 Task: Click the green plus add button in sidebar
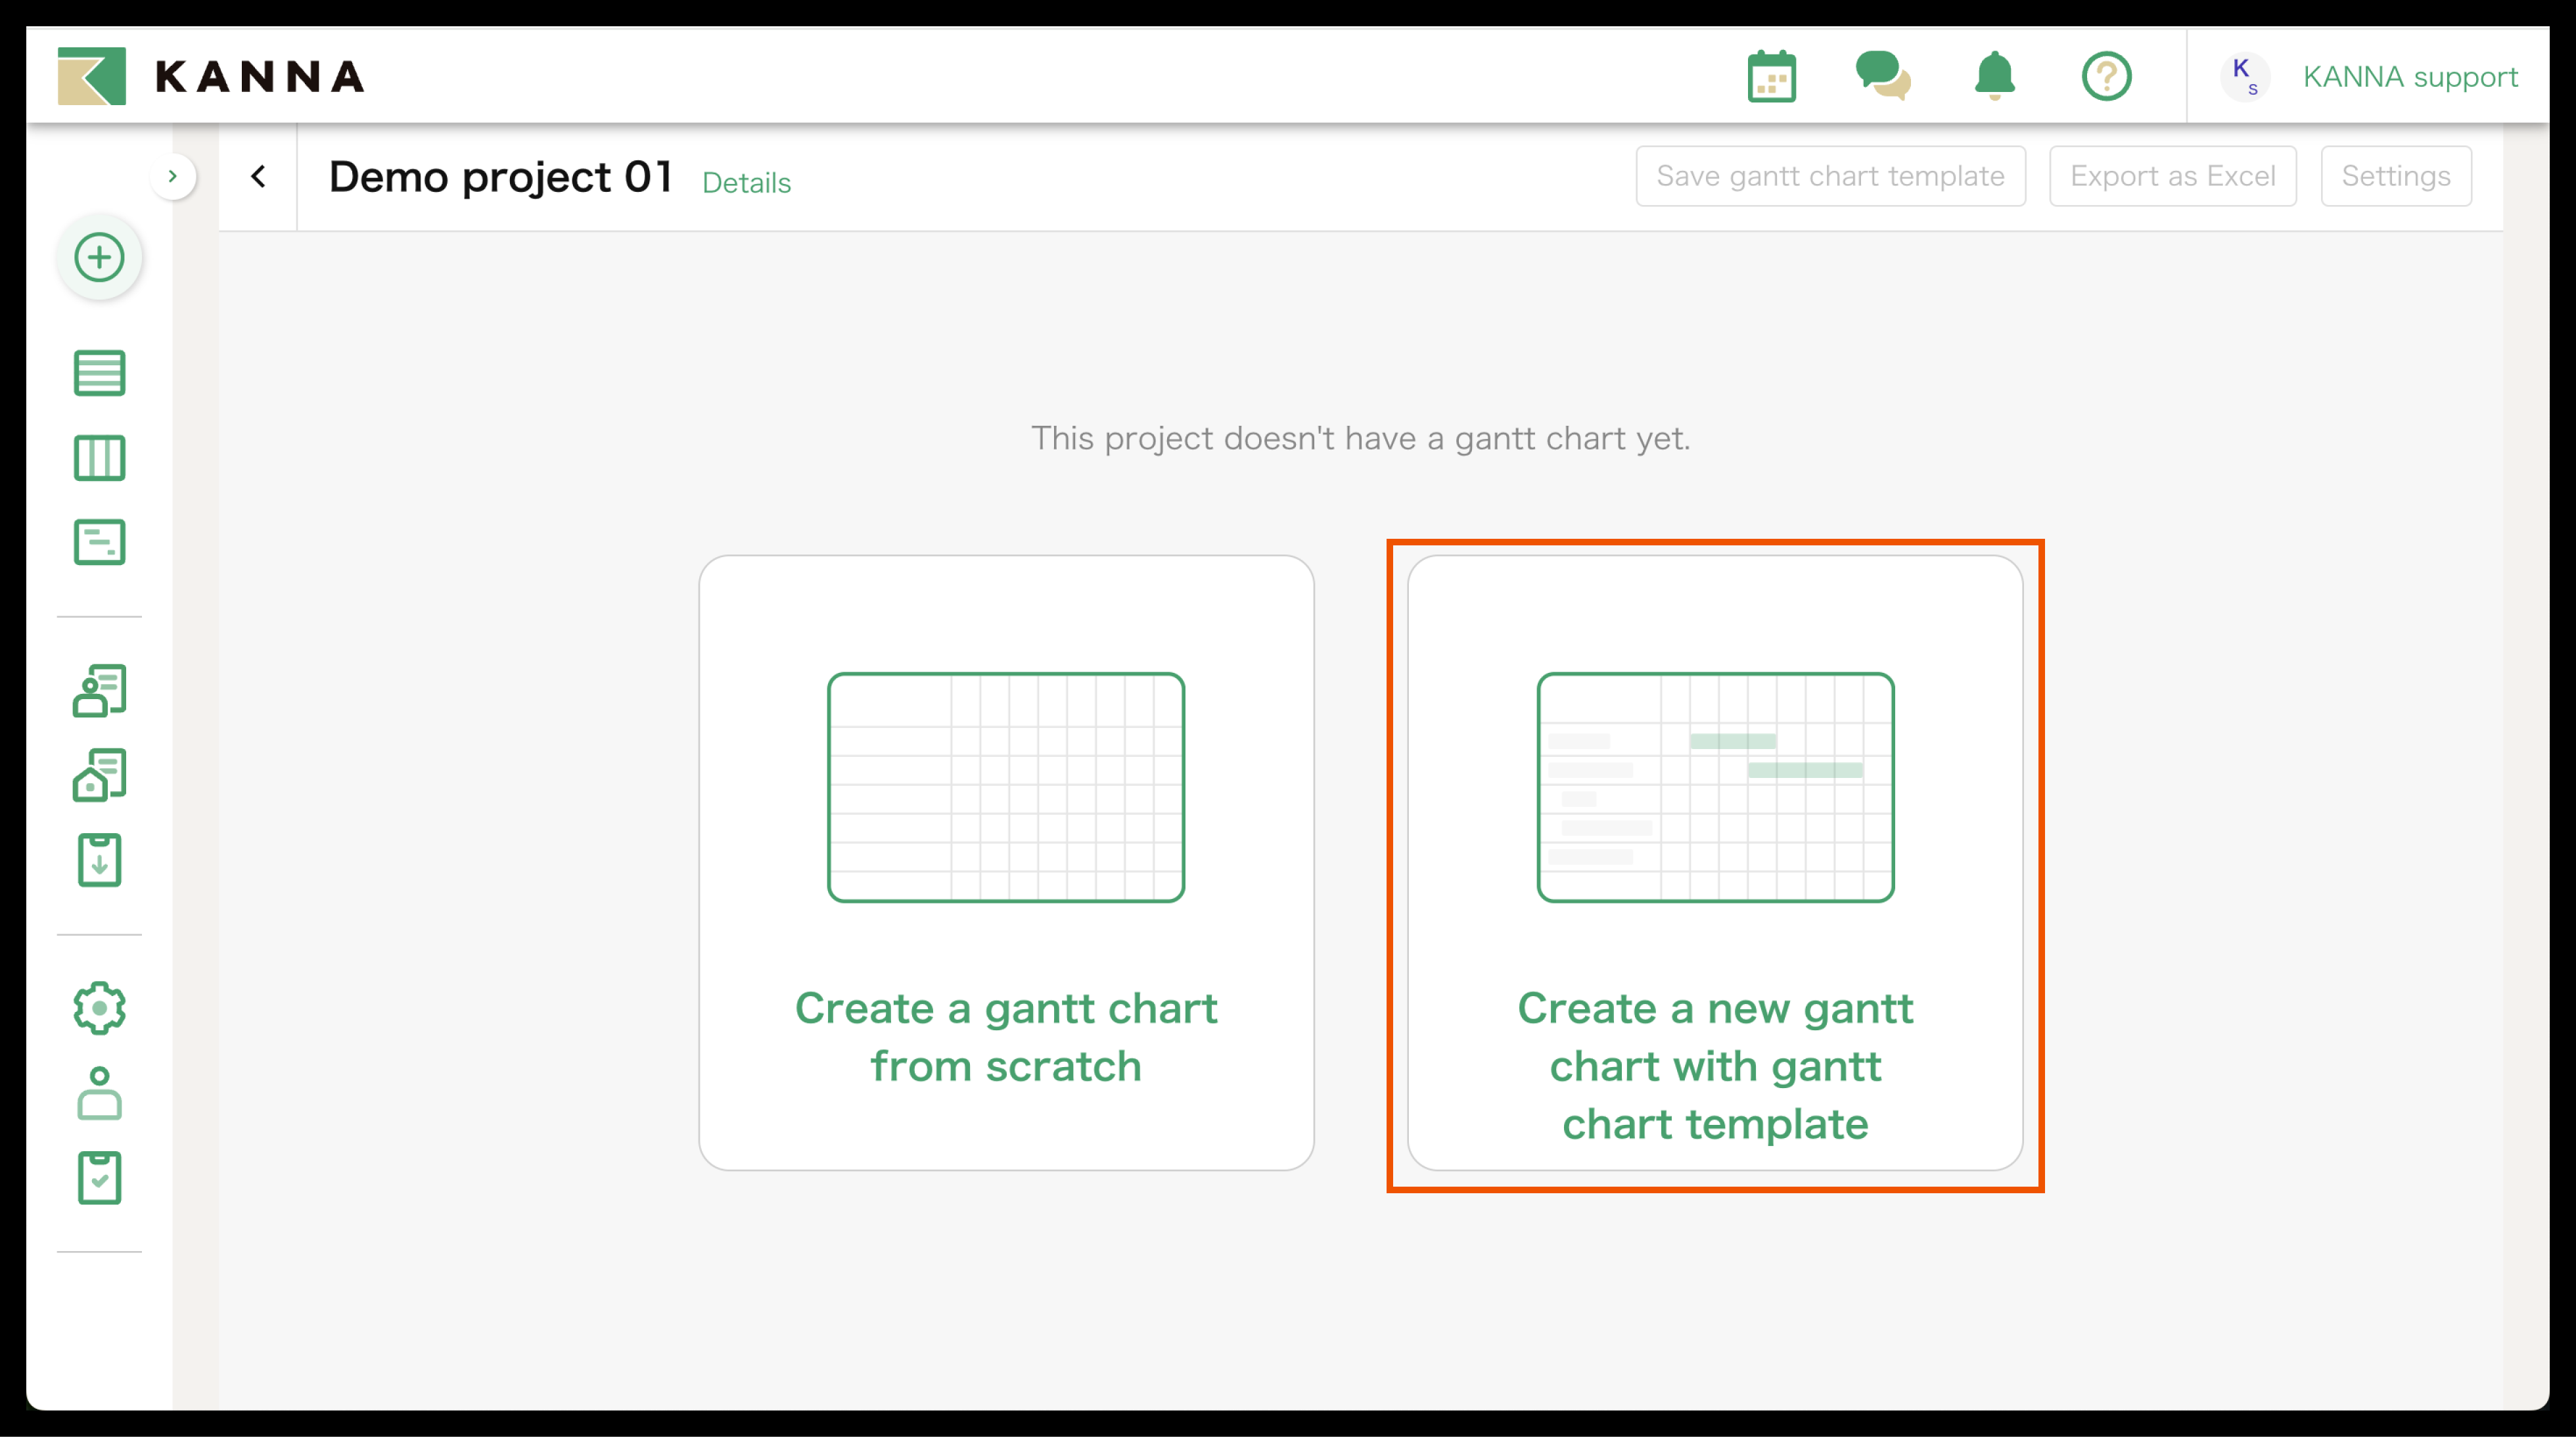[x=99, y=258]
